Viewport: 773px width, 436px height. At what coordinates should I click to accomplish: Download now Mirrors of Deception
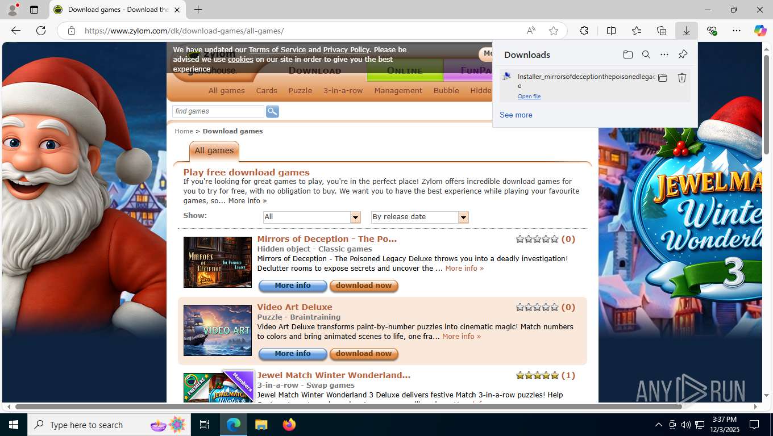tap(364, 286)
